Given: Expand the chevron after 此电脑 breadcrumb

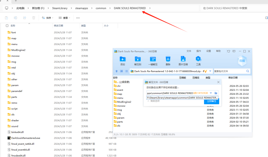Looking at the screenshot, I should pyautogui.click(x=28, y=8).
